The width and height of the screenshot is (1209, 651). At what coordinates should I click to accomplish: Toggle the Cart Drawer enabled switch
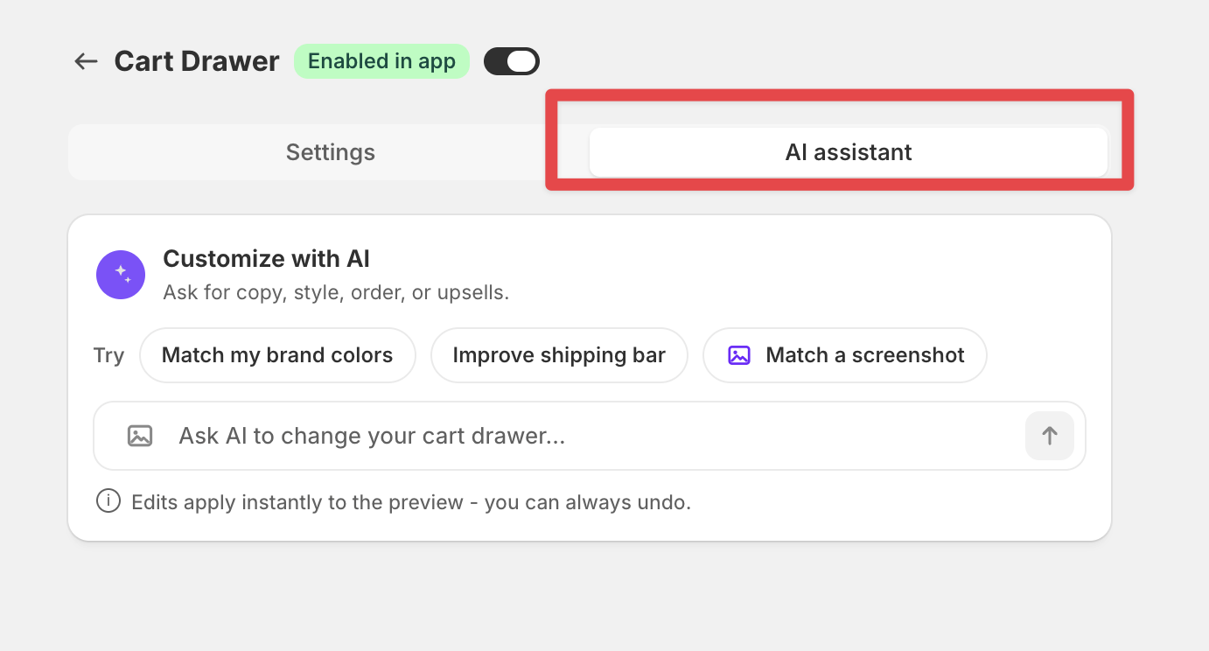point(512,61)
